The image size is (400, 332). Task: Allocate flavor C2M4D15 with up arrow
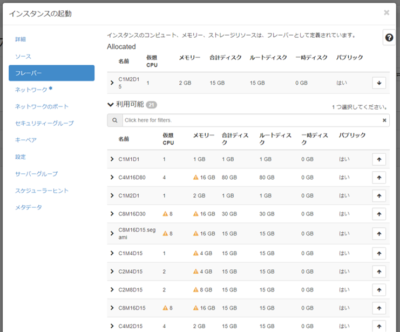379,272
